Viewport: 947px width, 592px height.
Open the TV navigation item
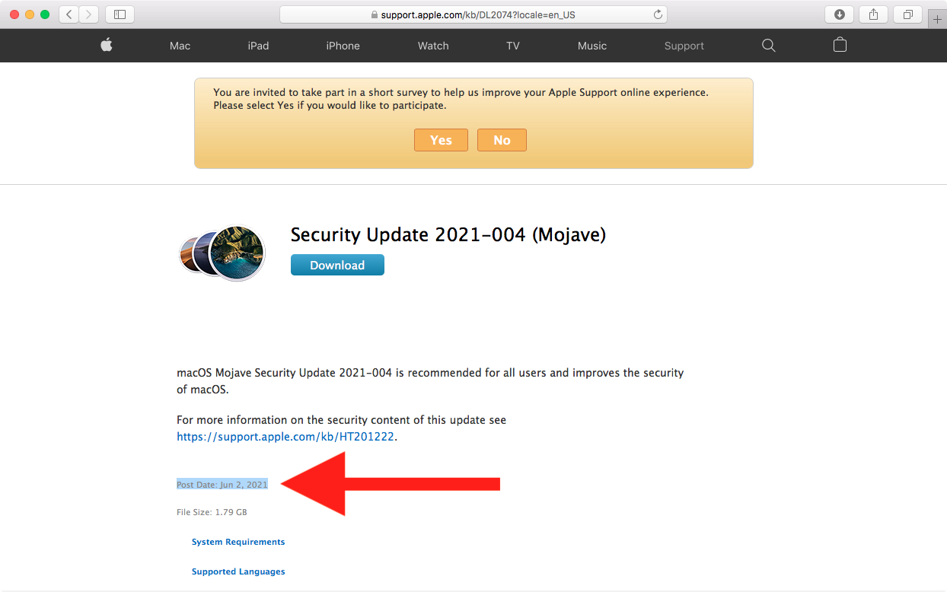point(513,46)
